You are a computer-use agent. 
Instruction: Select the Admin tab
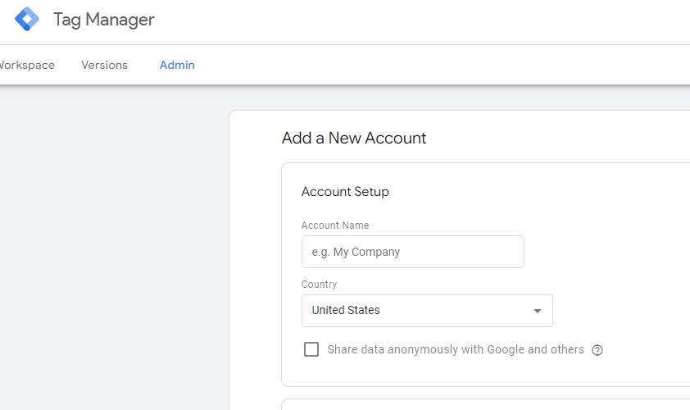click(177, 65)
